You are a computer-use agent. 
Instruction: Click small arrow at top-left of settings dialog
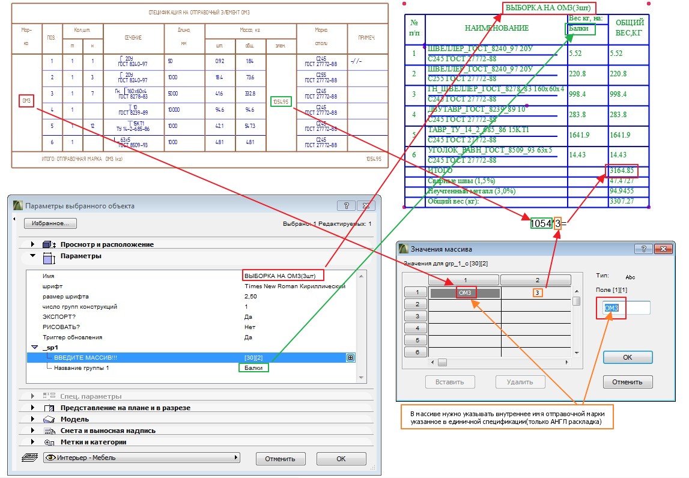click(14, 219)
